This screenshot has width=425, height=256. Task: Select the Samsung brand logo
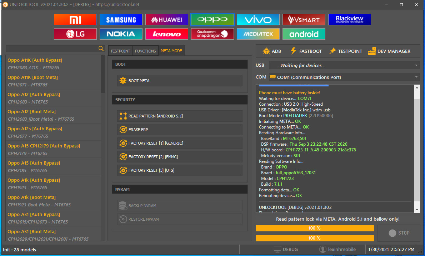pos(121,20)
